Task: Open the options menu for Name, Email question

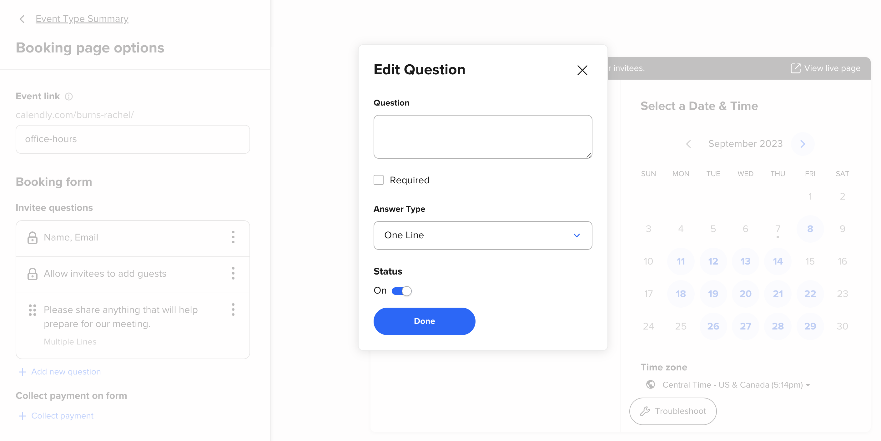Action: pyautogui.click(x=233, y=237)
